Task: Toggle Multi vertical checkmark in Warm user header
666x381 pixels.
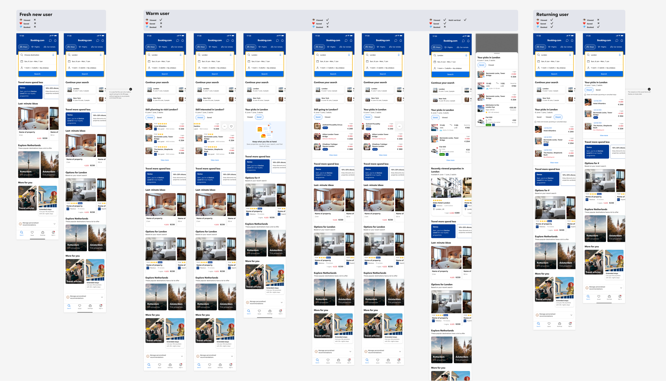Action: (x=465, y=20)
